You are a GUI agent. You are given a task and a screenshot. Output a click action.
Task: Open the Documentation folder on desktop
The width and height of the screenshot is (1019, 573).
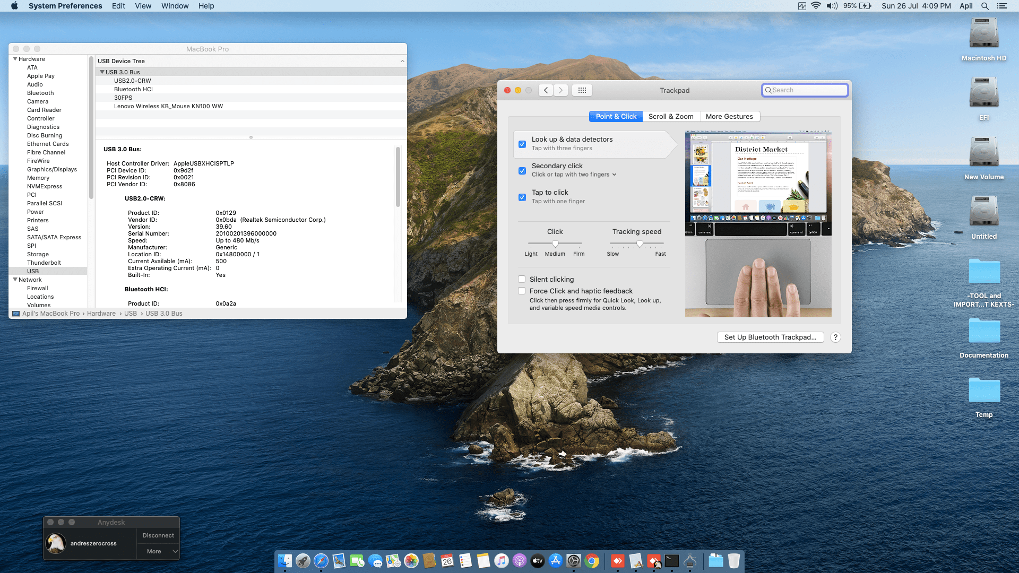coord(984,338)
